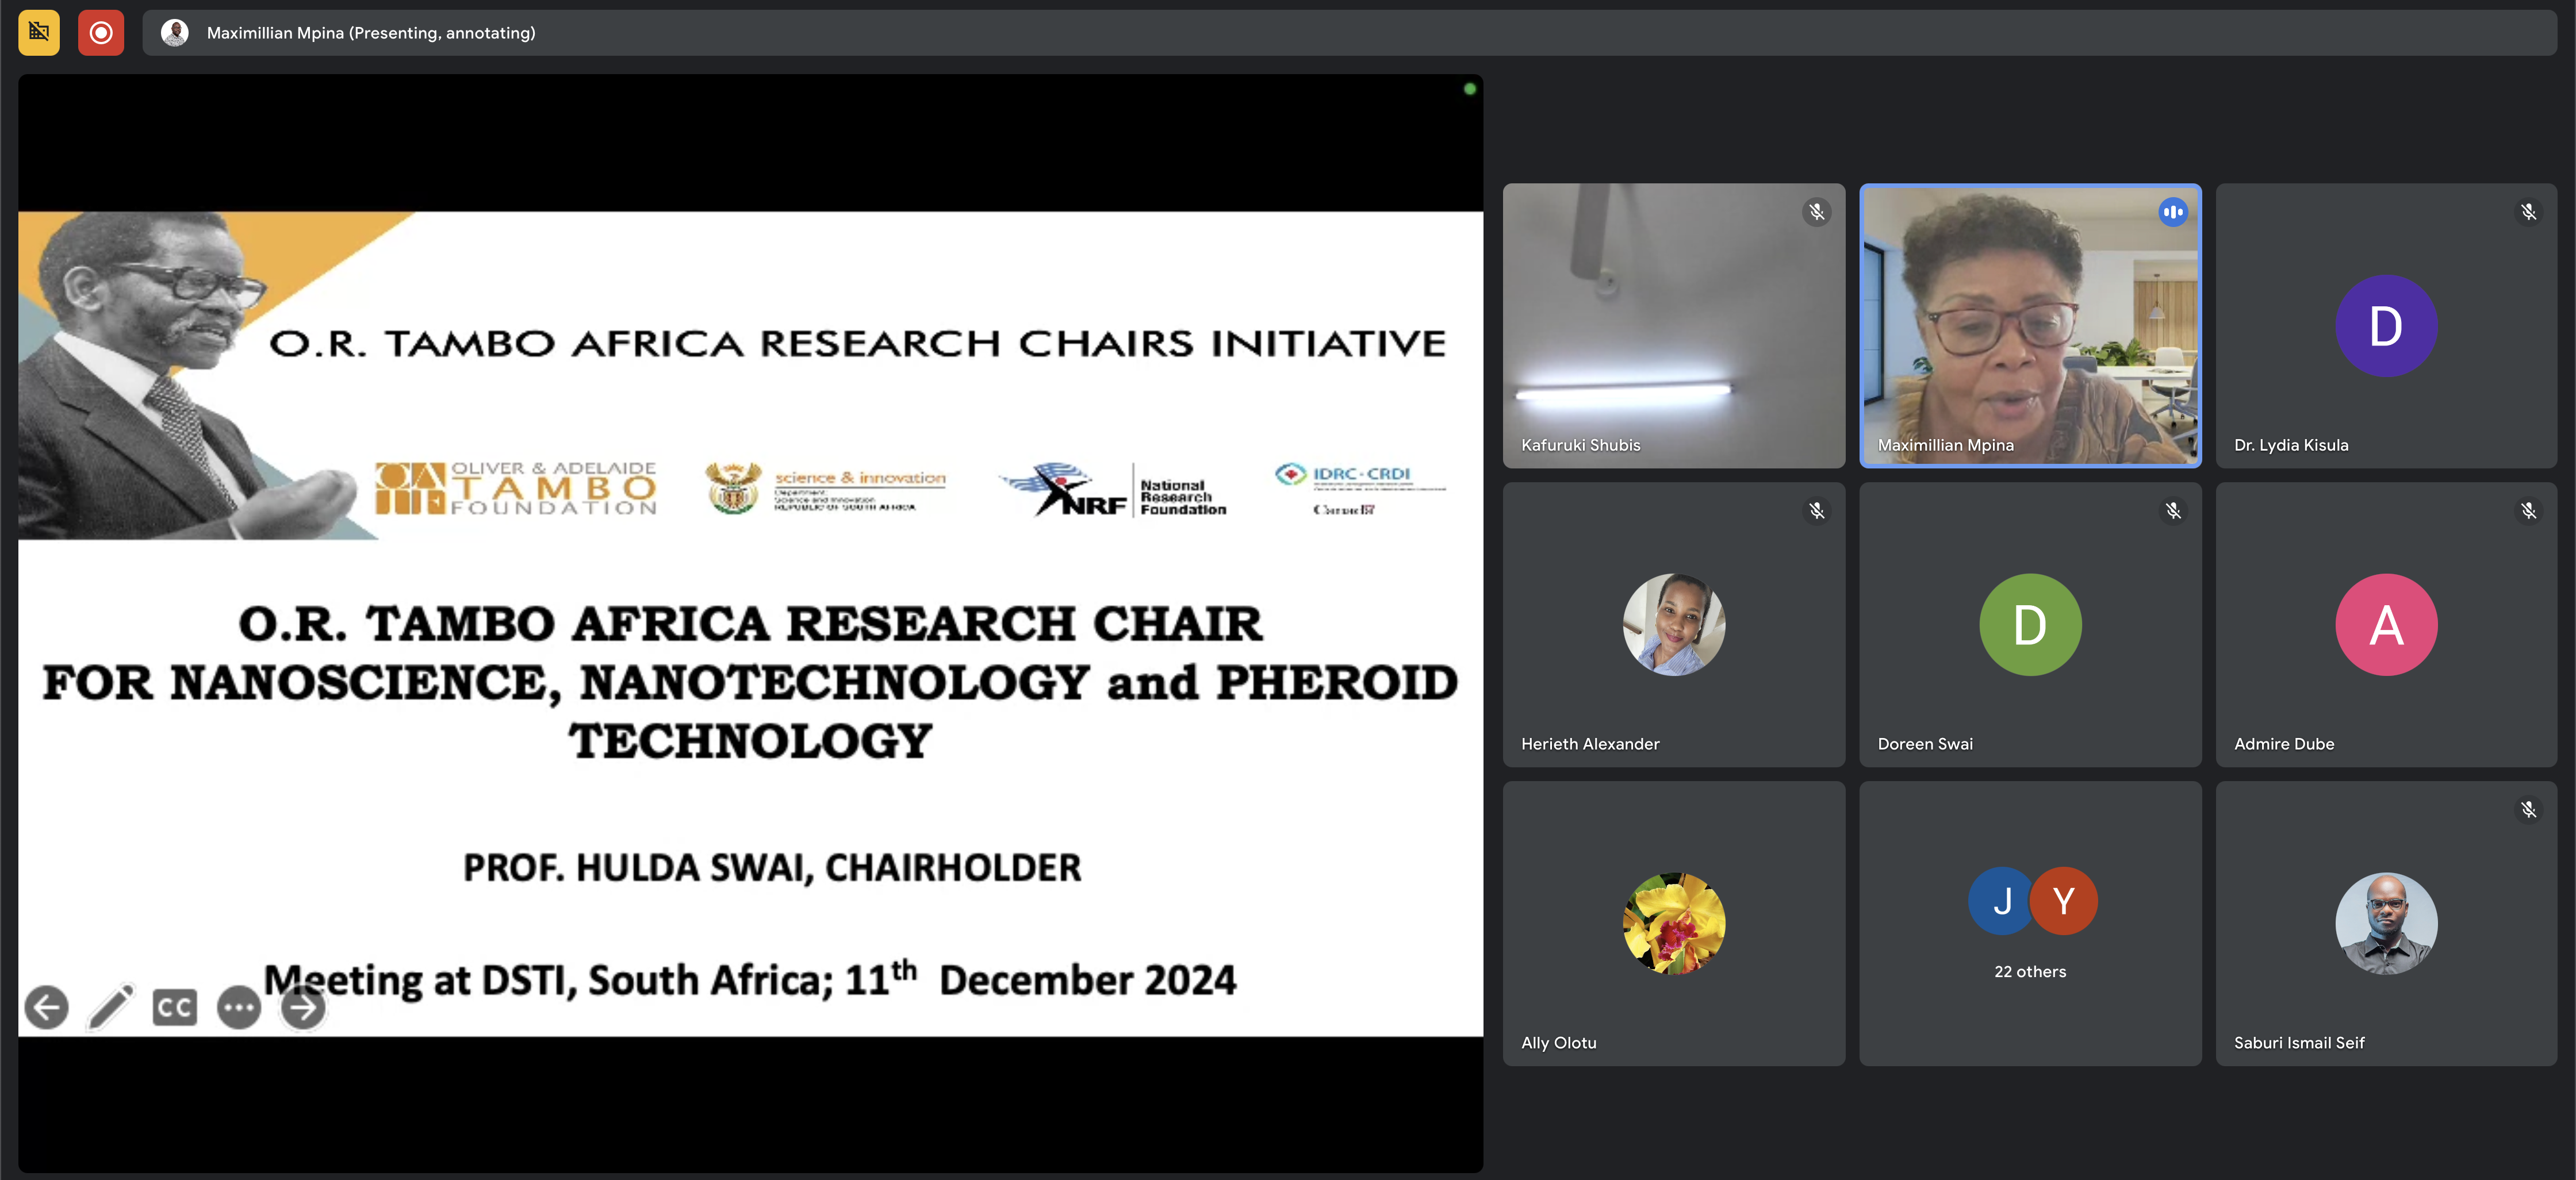Click the 'December 2024' text on the slide
The height and width of the screenshot is (1180, 2576).
coord(1087,980)
